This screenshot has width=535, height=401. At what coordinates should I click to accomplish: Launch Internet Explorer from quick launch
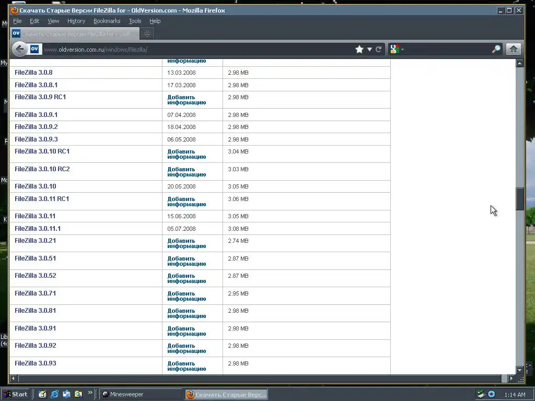pyautogui.click(x=54, y=394)
